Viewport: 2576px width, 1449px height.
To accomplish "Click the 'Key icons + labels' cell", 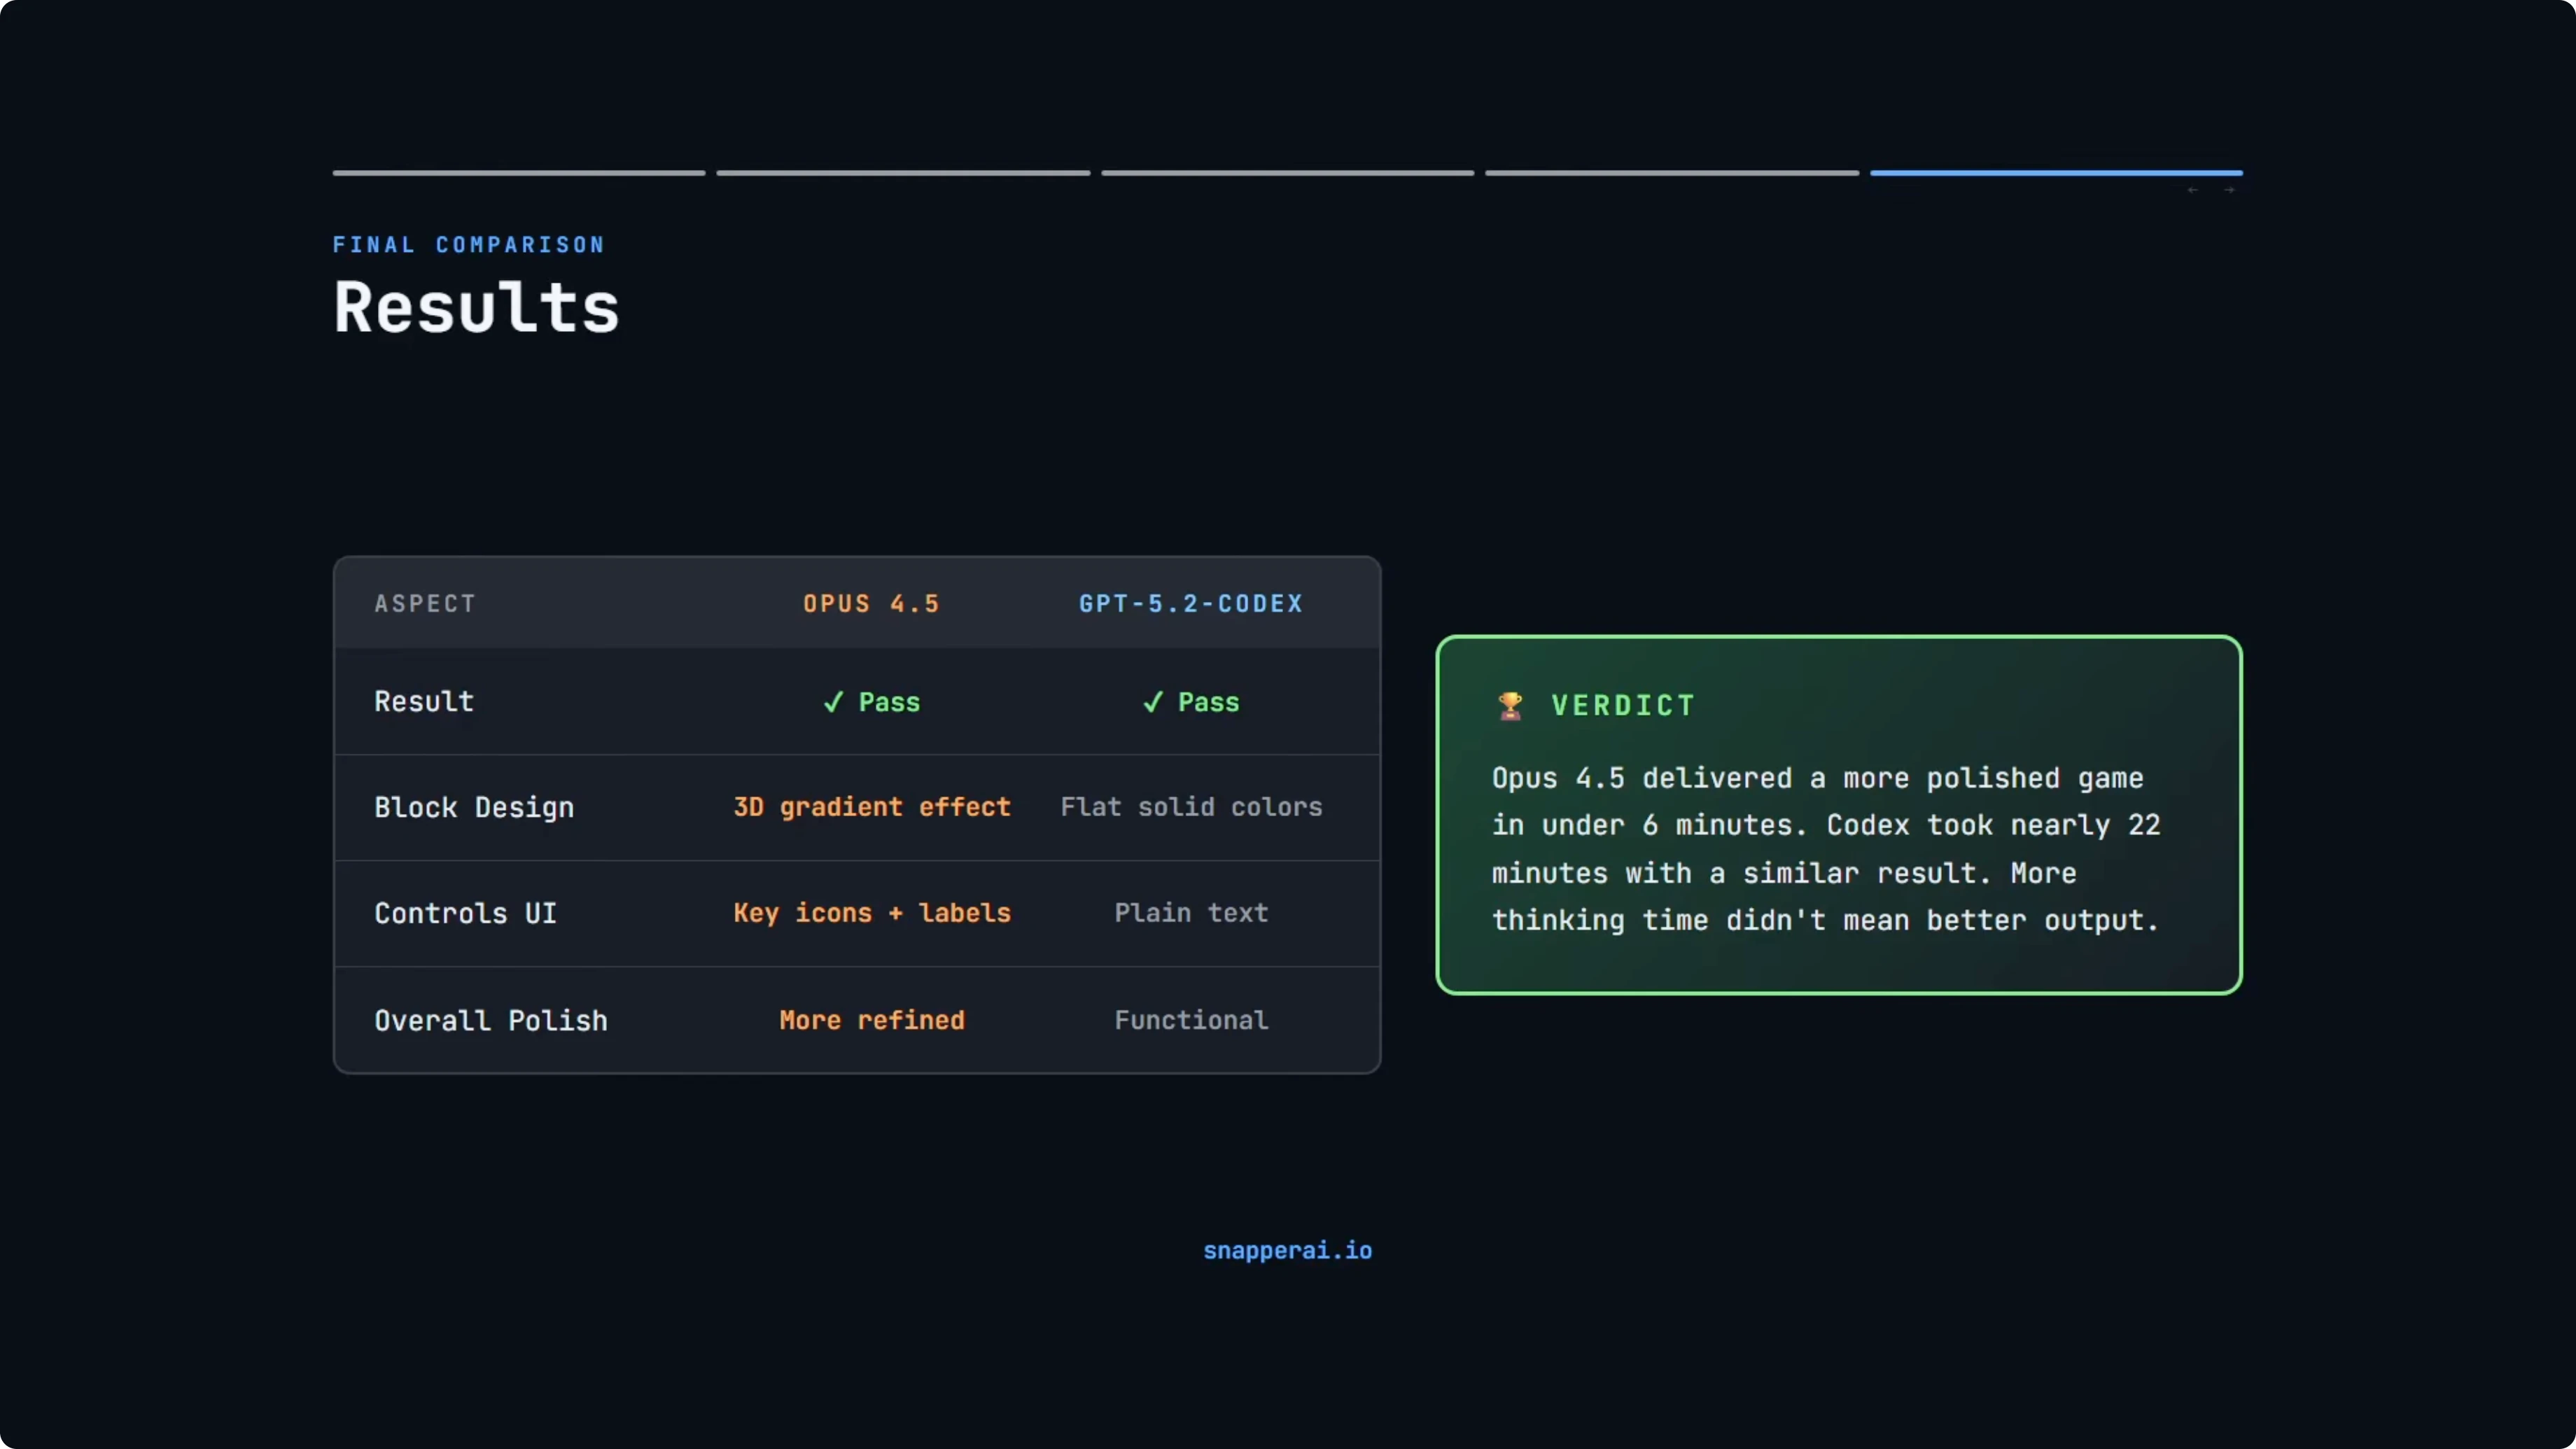I will click(x=872, y=913).
